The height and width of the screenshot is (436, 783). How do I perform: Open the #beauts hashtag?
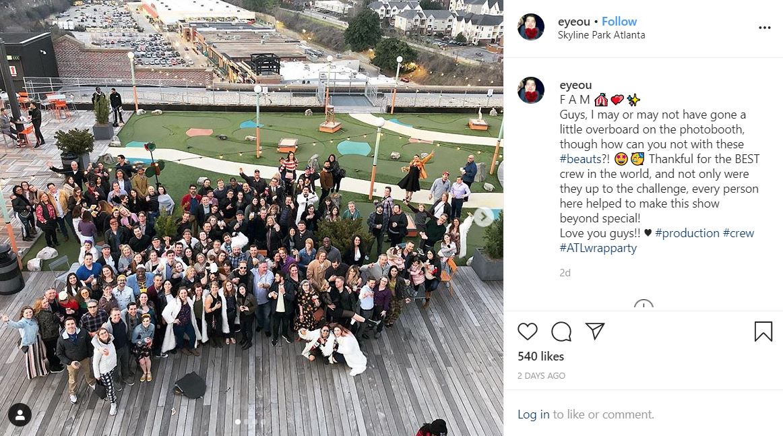580,159
